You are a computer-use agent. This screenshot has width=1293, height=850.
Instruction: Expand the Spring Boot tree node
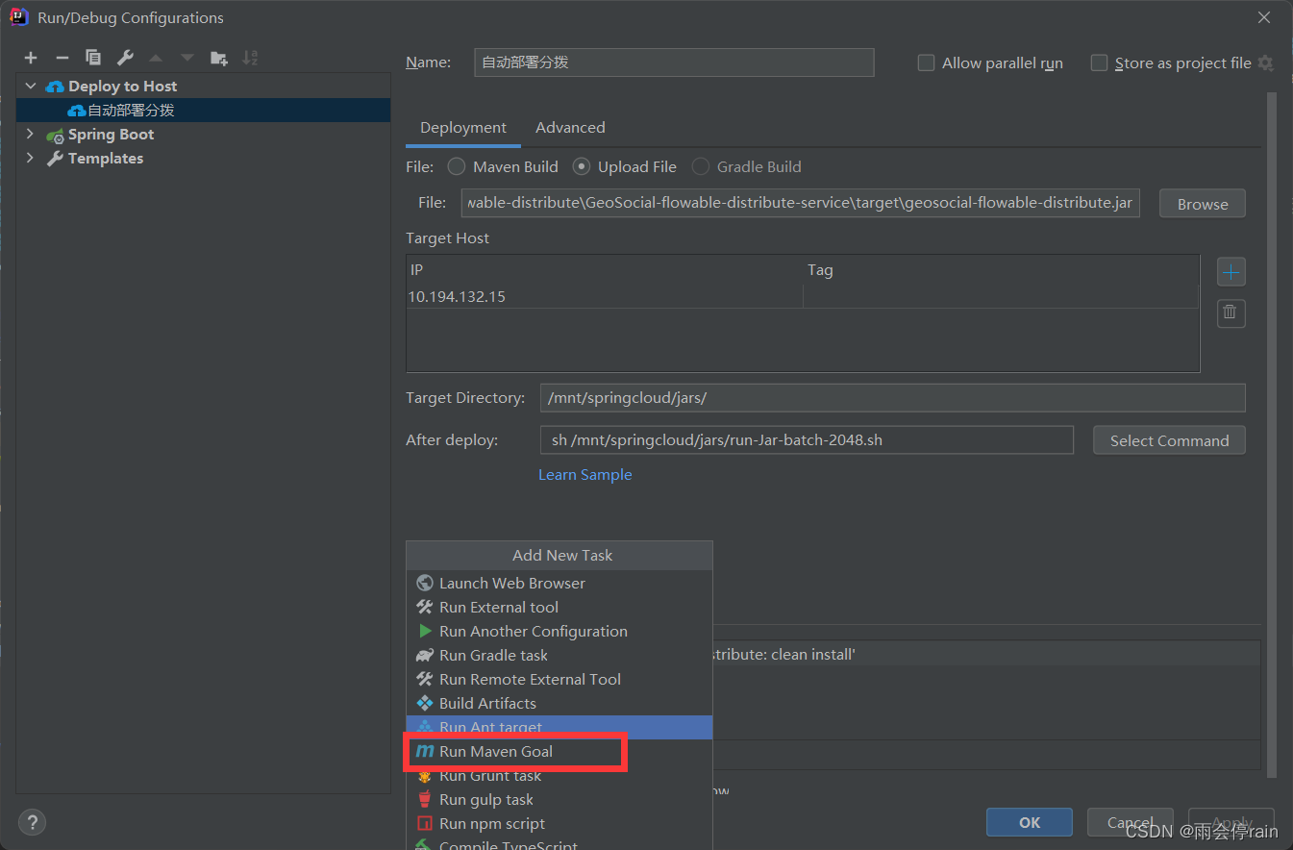(x=30, y=134)
